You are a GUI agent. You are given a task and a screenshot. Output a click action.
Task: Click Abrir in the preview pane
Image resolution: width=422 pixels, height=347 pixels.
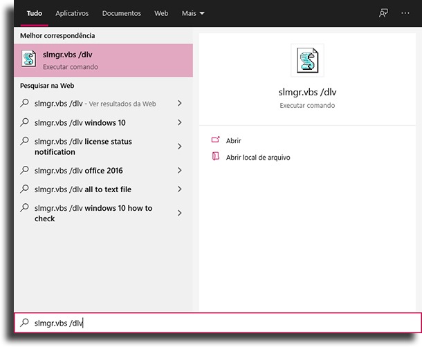pos(233,141)
